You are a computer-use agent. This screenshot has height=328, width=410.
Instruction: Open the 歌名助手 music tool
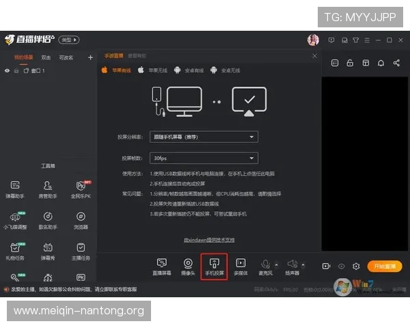[48, 221]
